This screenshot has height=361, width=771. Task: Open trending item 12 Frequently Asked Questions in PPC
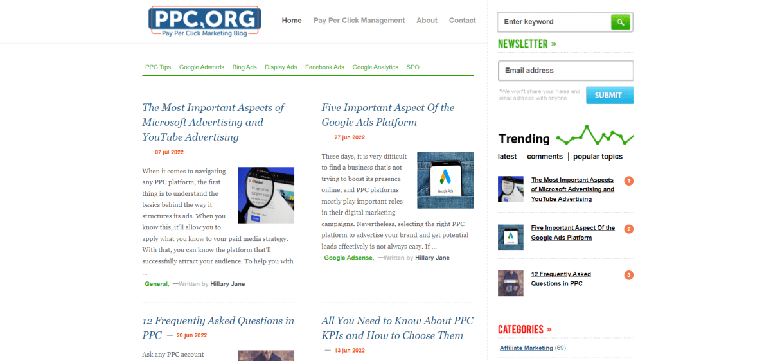pyautogui.click(x=561, y=279)
